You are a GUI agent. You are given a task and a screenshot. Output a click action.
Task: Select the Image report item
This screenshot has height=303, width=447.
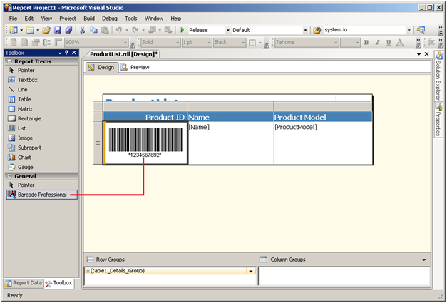pyautogui.click(x=24, y=138)
